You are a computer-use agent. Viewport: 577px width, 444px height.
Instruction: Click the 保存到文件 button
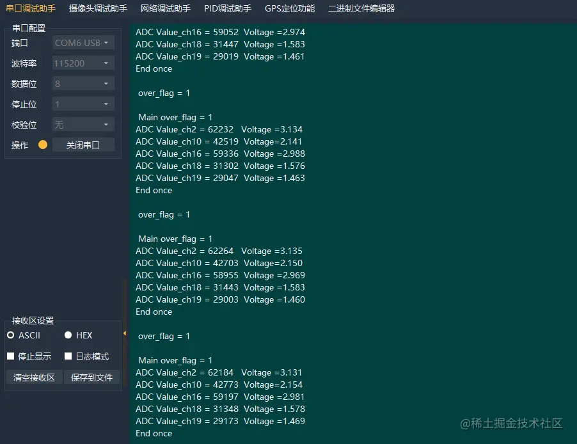(91, 377)
